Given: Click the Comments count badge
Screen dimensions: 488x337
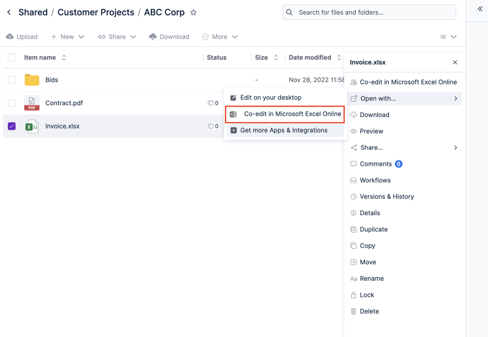Looking at the screenshot, I should pos(399,164).
